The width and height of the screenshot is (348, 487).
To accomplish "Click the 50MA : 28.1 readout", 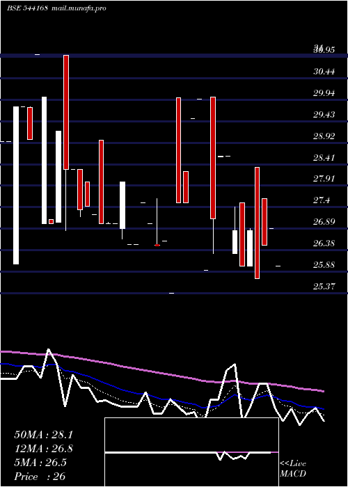I will pyautogui.click(x=43, y=435).
